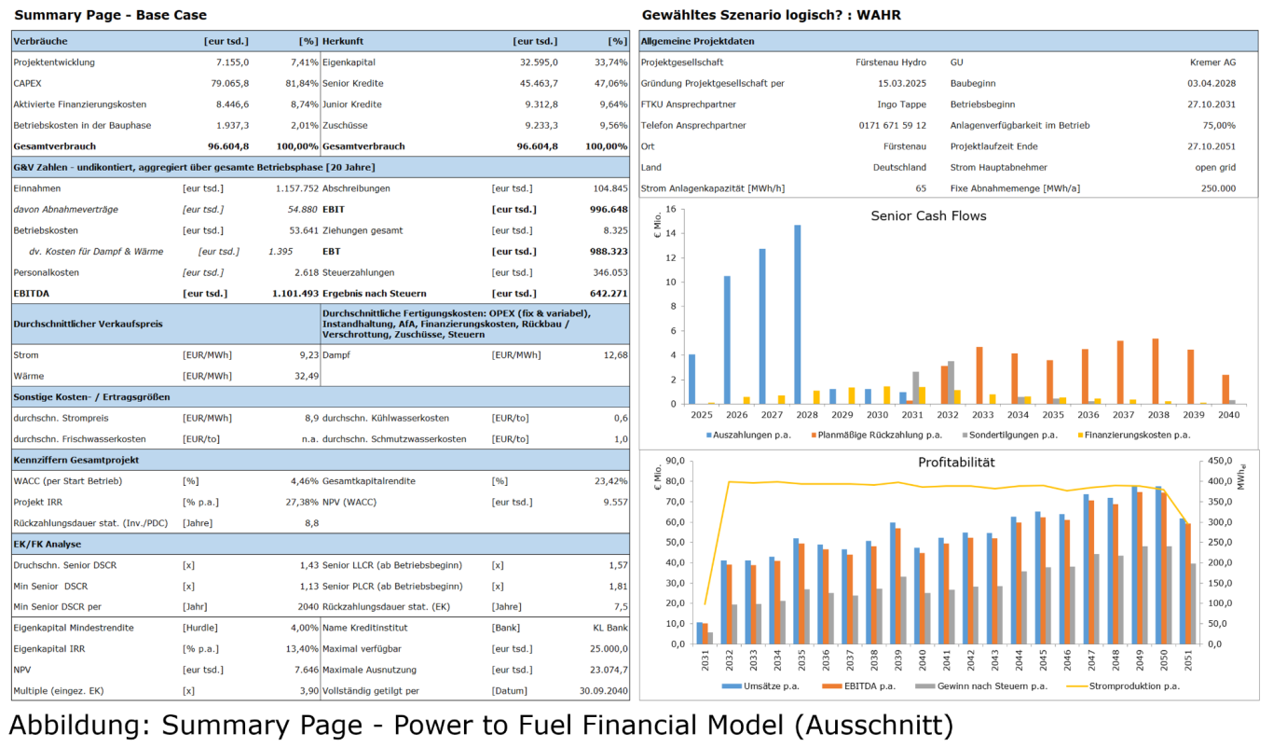
Task: Click the "Summary Page - Base Case" title
Action: (112, 15)
